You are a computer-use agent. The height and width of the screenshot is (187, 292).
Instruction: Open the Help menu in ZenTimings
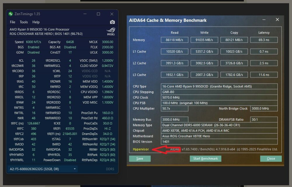(36, 22)
